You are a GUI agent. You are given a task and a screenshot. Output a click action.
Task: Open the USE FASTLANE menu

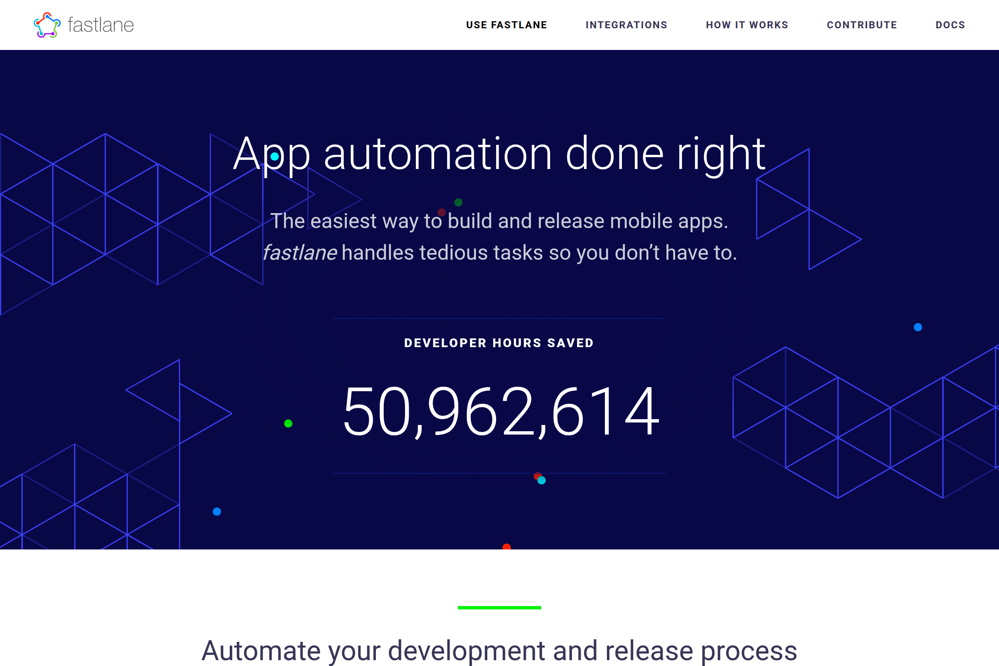[506, 25]
